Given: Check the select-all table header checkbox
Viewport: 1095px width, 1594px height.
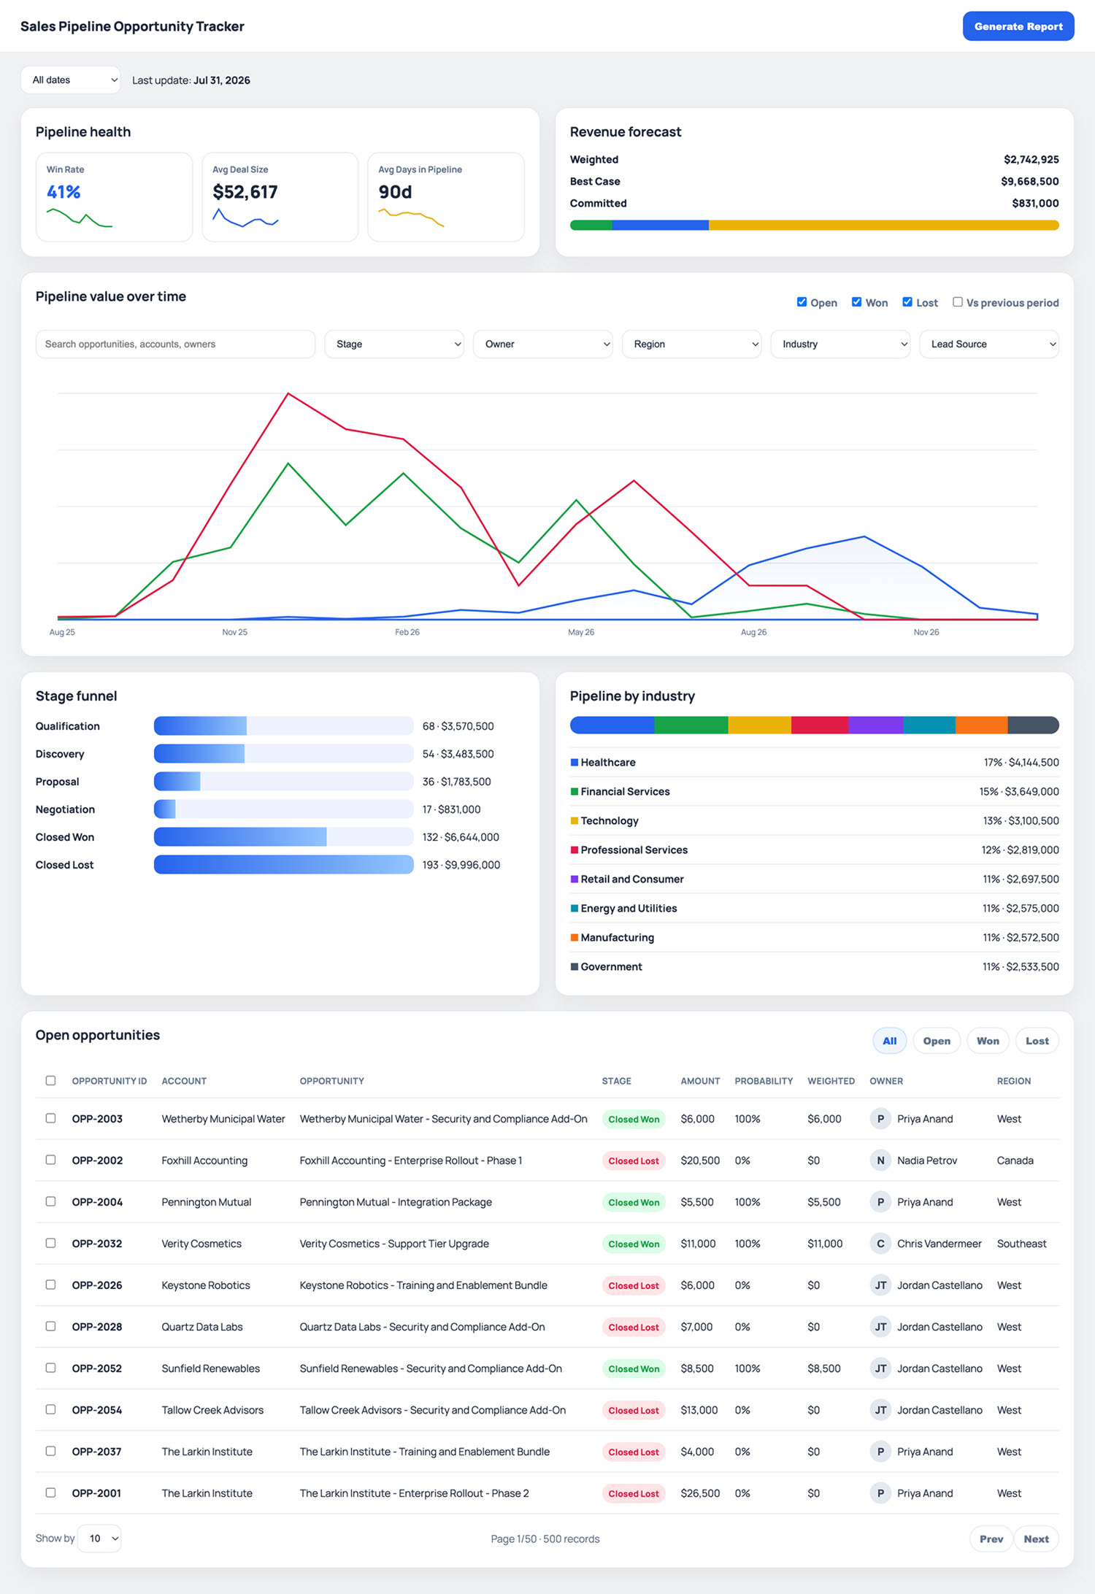Looking at the screenshot, I should pyautogui.click(x=50, y=1081).
